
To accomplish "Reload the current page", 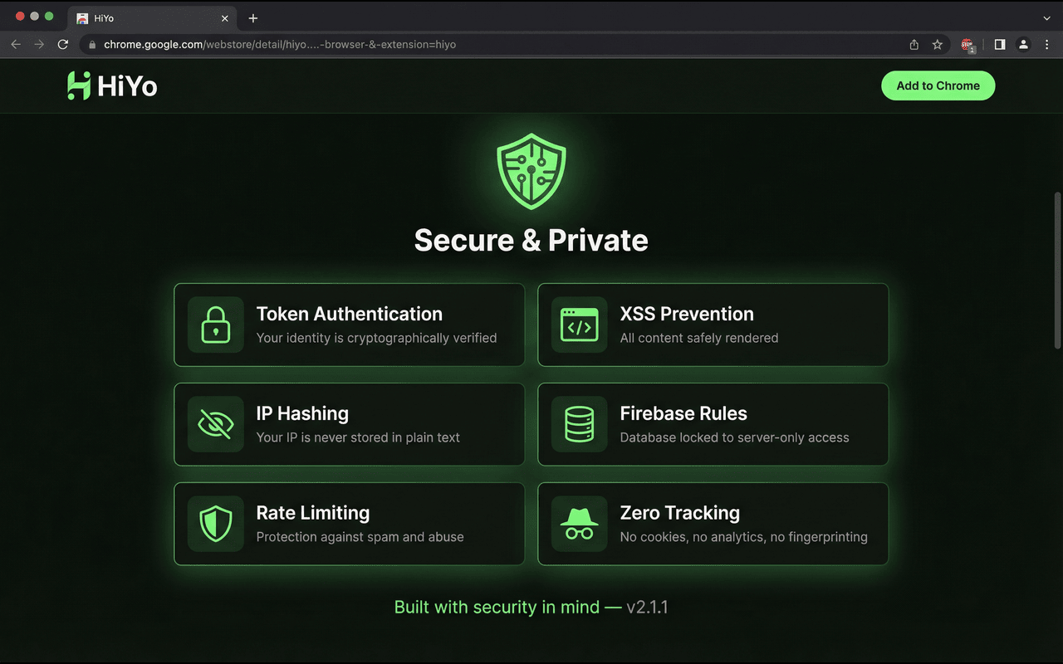I will (63, 45).
